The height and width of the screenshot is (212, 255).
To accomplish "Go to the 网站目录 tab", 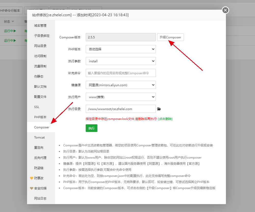I will coord(41,46).
